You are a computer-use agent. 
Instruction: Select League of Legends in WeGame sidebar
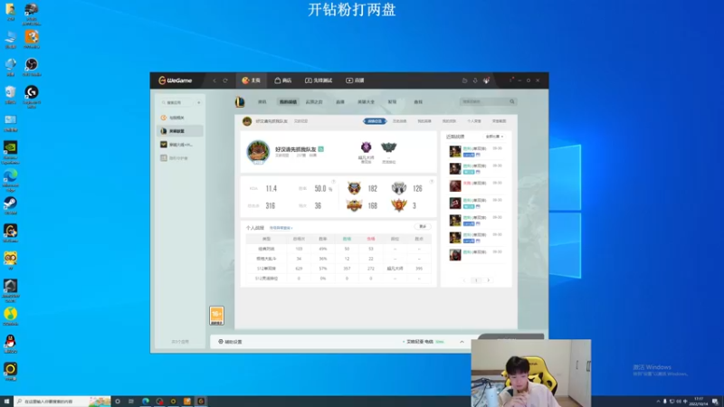tap(180, 131)
